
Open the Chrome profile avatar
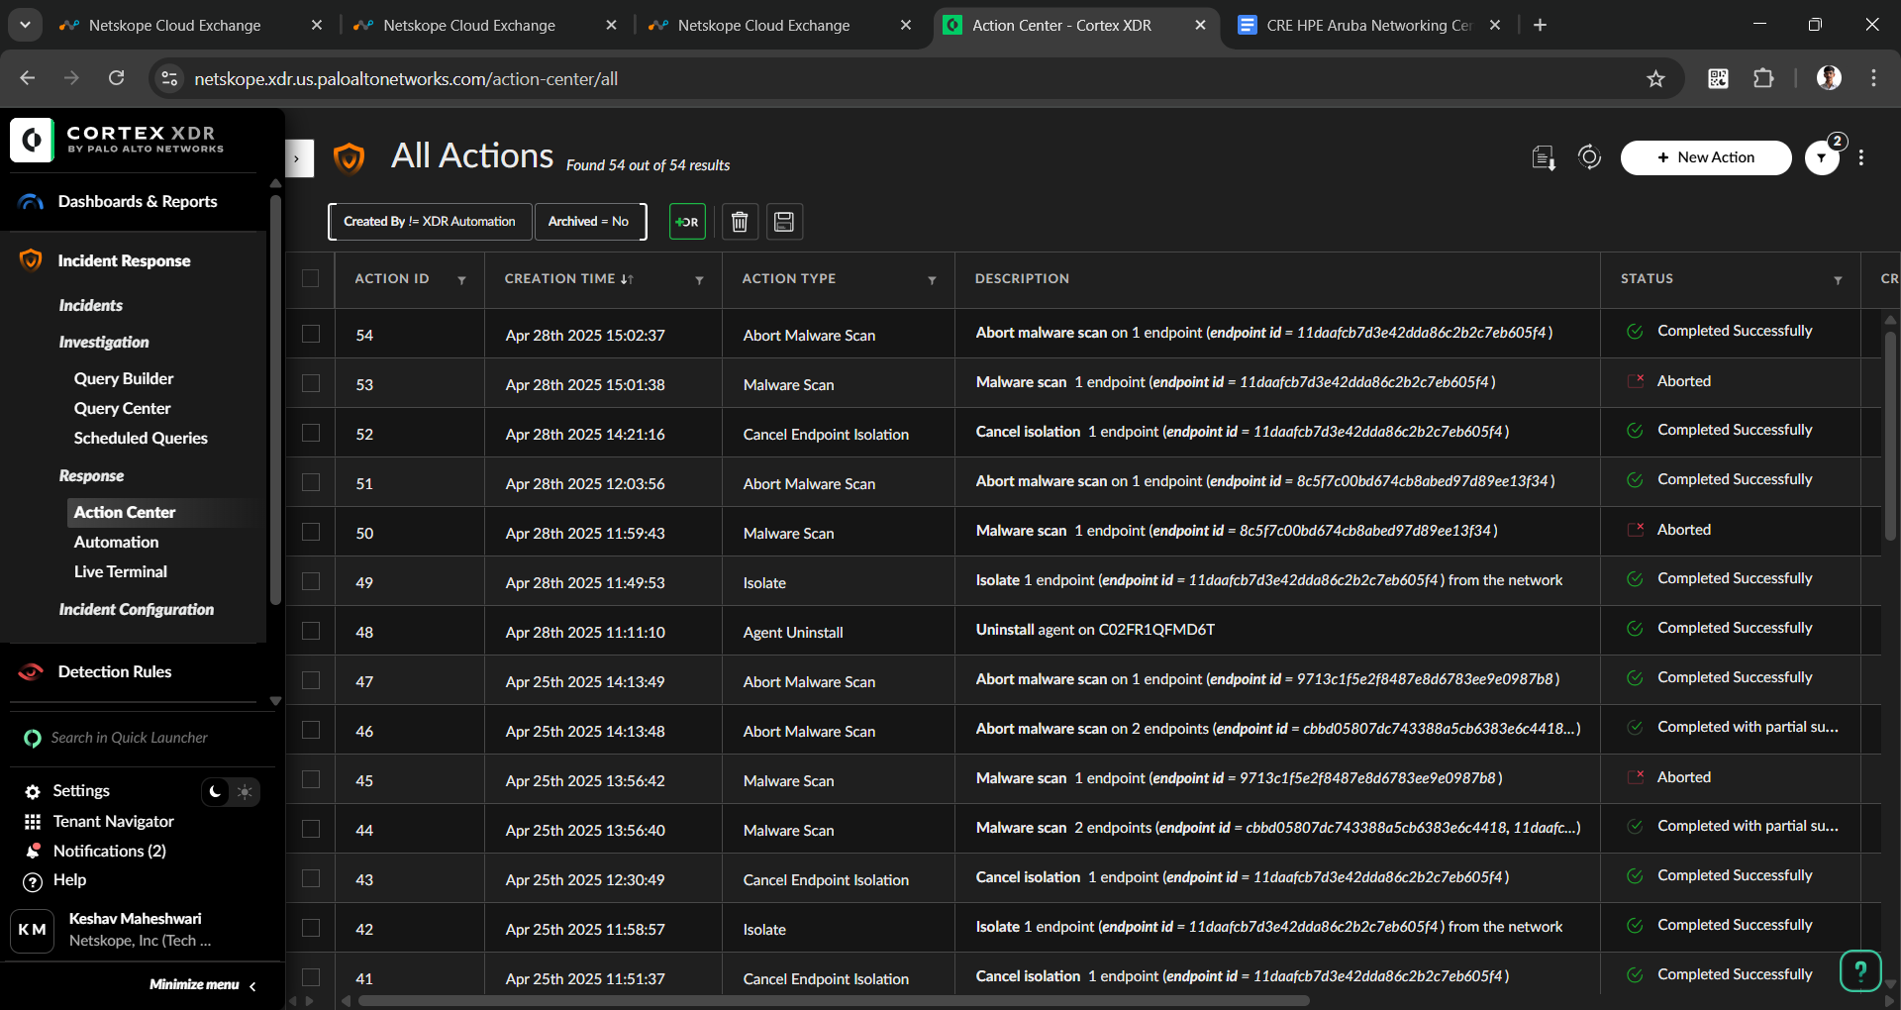pos(1829,78)
